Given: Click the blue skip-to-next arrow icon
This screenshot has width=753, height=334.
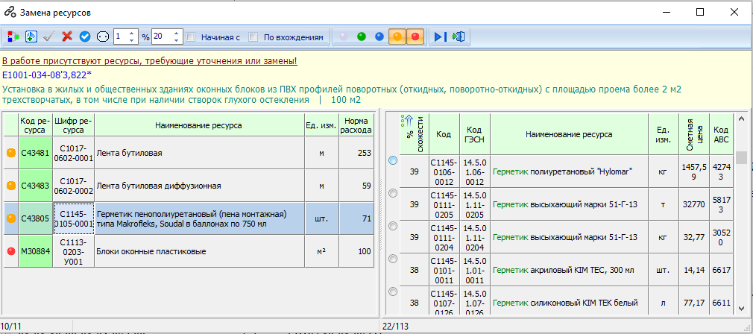Looking at the screenshot, I should pos(441,37).
